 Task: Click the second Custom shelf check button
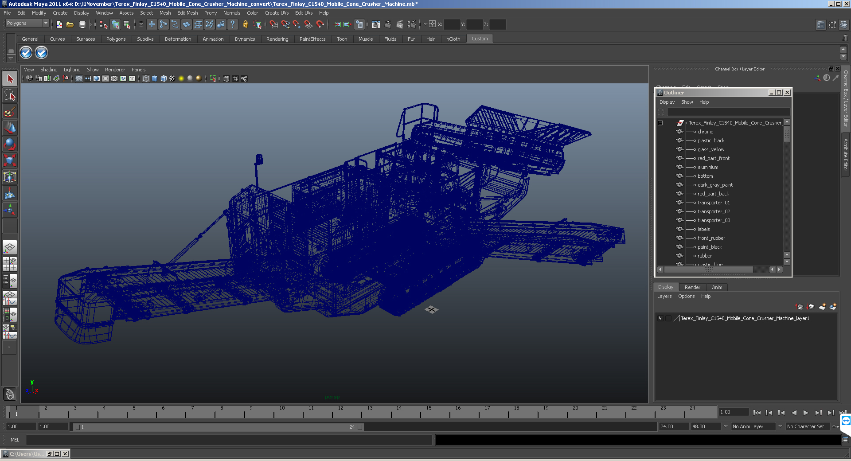coord(41,53)
